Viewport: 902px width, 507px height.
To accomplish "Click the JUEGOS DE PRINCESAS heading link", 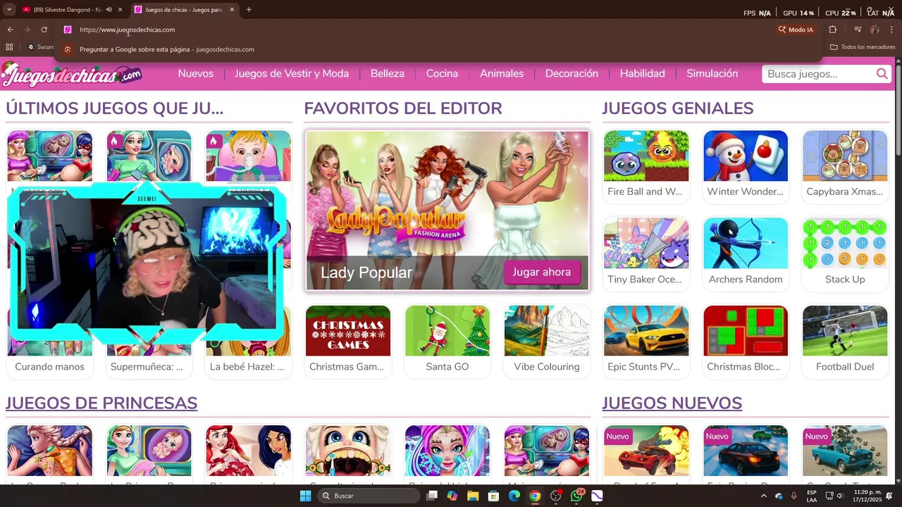I will (x=101, y=403).
